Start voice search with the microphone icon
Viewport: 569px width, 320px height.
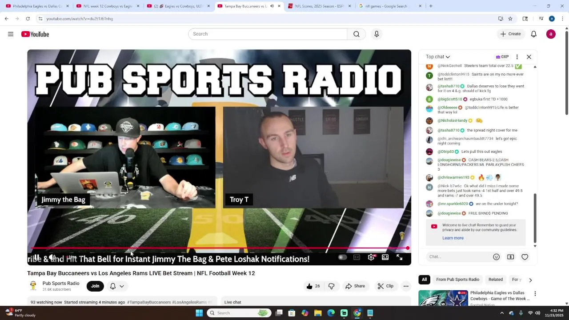pos(377,34)
